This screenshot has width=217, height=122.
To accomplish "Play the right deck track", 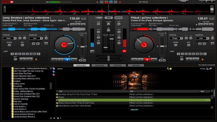I will [x=147, y=60].
